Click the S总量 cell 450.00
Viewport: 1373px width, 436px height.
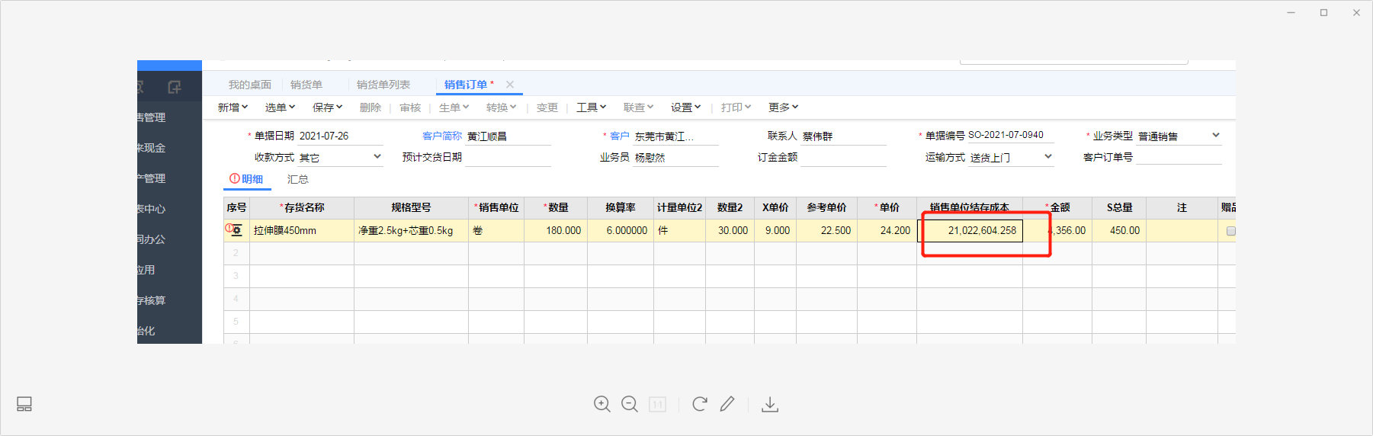tap(1119, 230)
